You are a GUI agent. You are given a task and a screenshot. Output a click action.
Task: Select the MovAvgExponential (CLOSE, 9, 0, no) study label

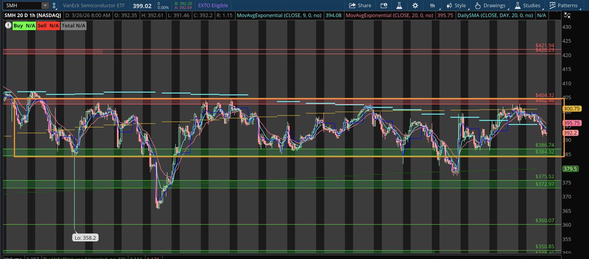(280, 16)
